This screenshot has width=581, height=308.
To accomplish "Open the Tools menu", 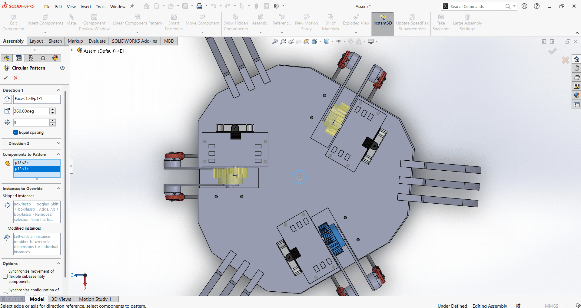I will tap(101, 7).
